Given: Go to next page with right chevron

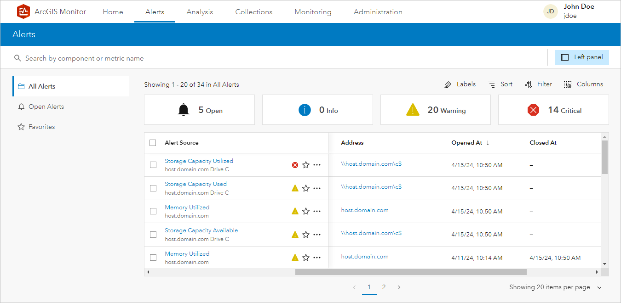Looking at the screenshot, I should (399, 287).
